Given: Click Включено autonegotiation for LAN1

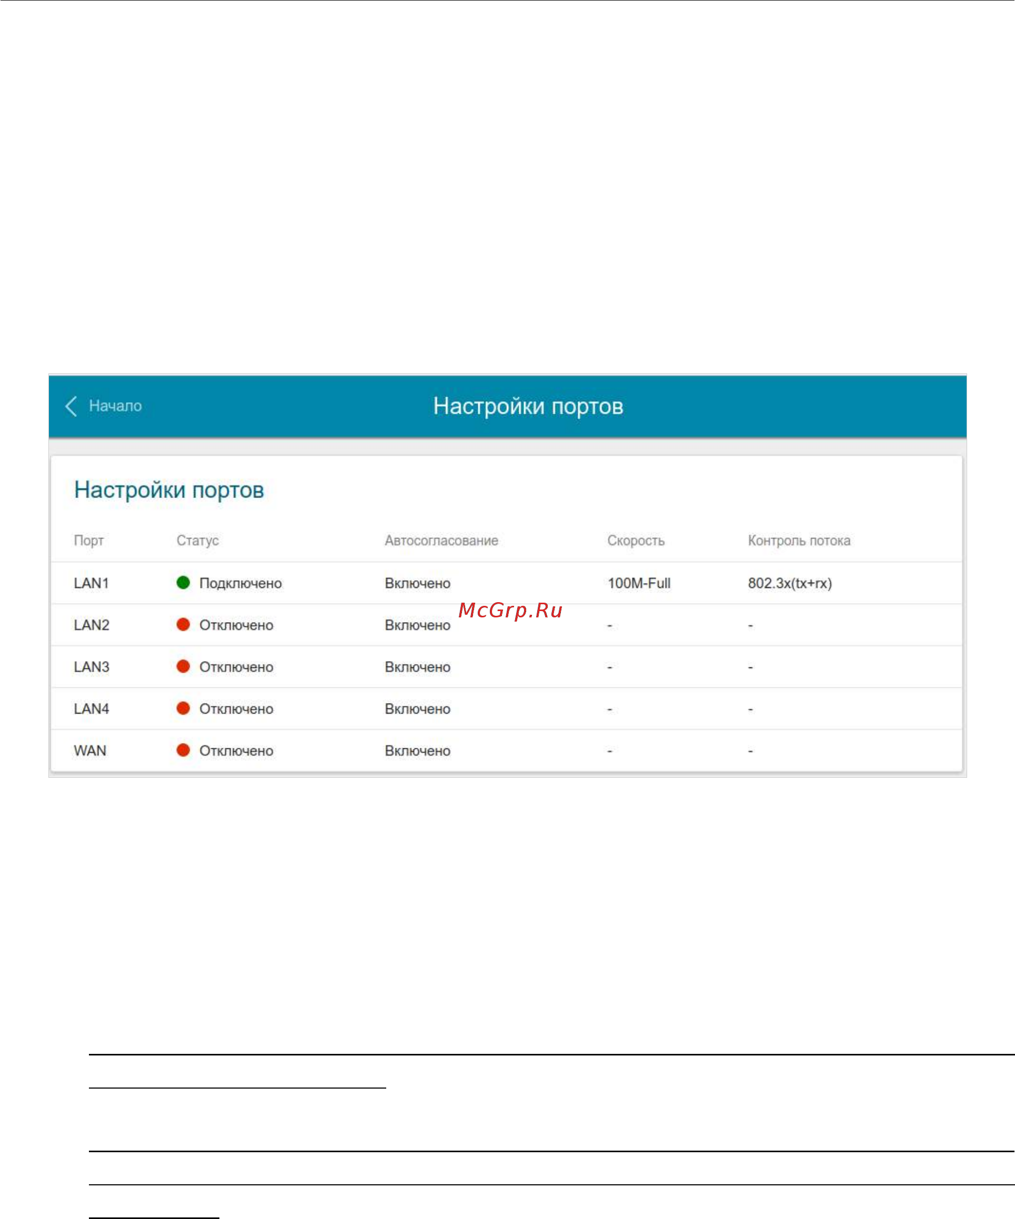Looking at the screenshot, I should point(417,583).
